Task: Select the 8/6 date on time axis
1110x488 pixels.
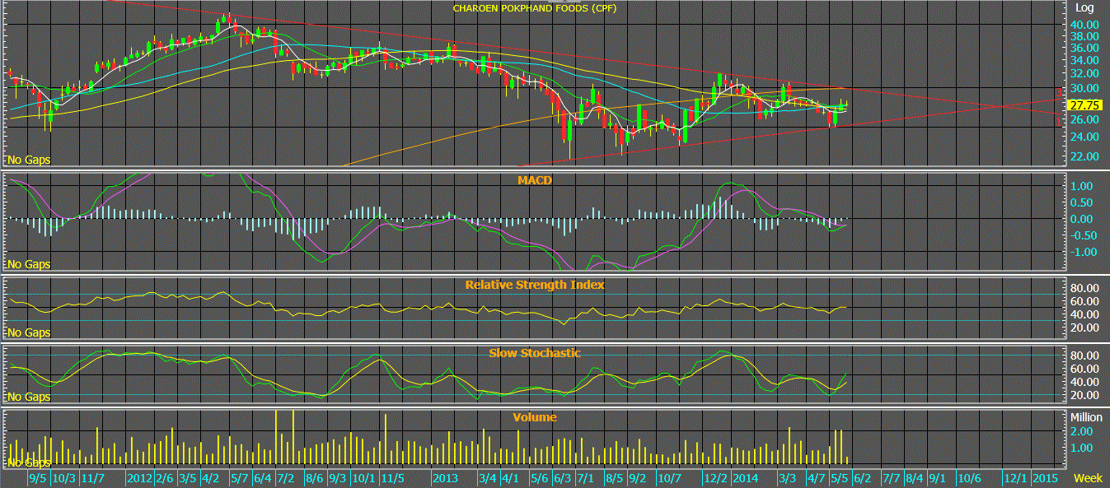Action: [x=314, y=478]
